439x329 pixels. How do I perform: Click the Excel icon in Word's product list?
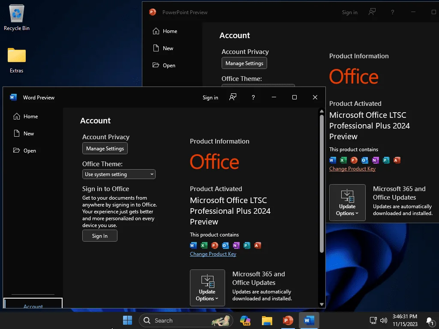pos(204,245)
